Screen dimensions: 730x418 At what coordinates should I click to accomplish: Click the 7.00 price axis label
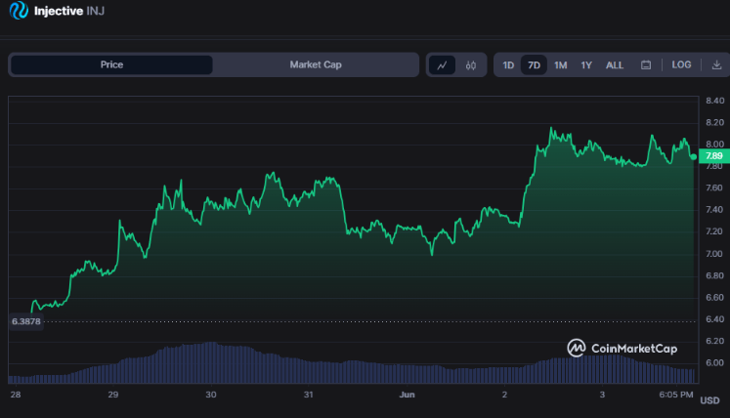pyautogui.click(x=714, y=254)
